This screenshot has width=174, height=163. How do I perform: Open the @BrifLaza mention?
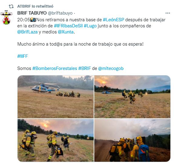(27, 32)
